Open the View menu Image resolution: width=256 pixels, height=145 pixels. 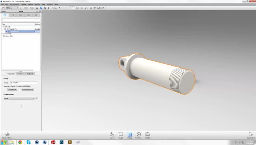(x=43, y=4)
